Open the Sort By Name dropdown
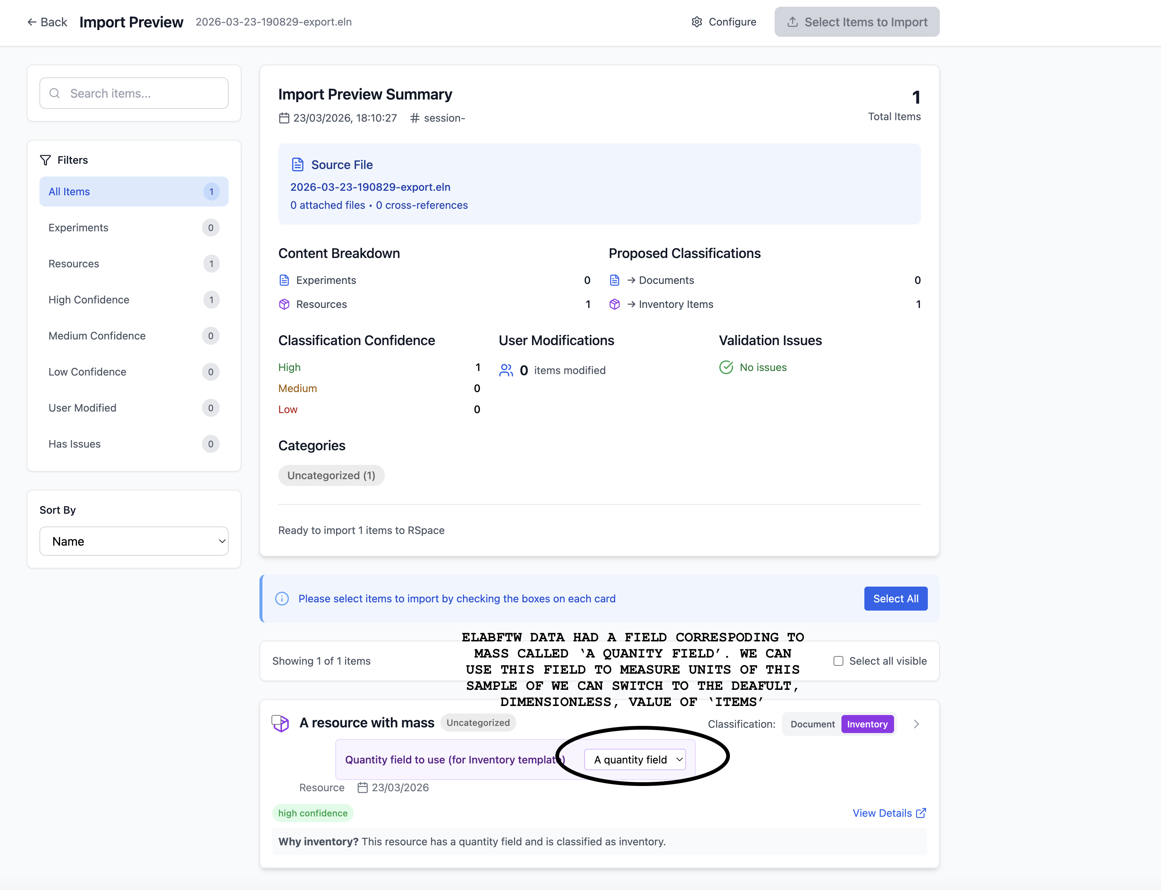 pyautogui.click(x=134, y=542)
